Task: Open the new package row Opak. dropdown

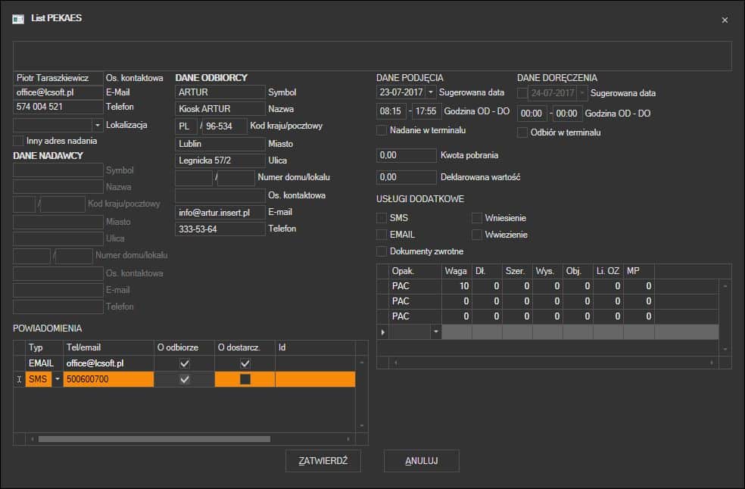Action: [x=435, y=332]
